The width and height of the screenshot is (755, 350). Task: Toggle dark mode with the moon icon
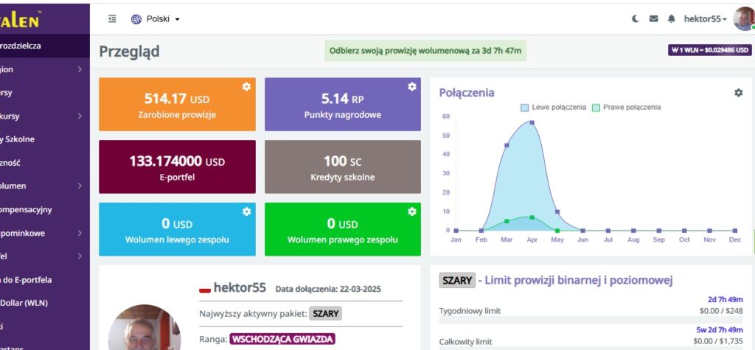coord(635,19)
